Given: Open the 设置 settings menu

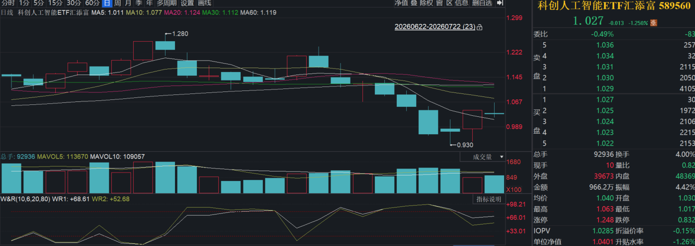Looking at the screenshot, I should pos(187,3).
